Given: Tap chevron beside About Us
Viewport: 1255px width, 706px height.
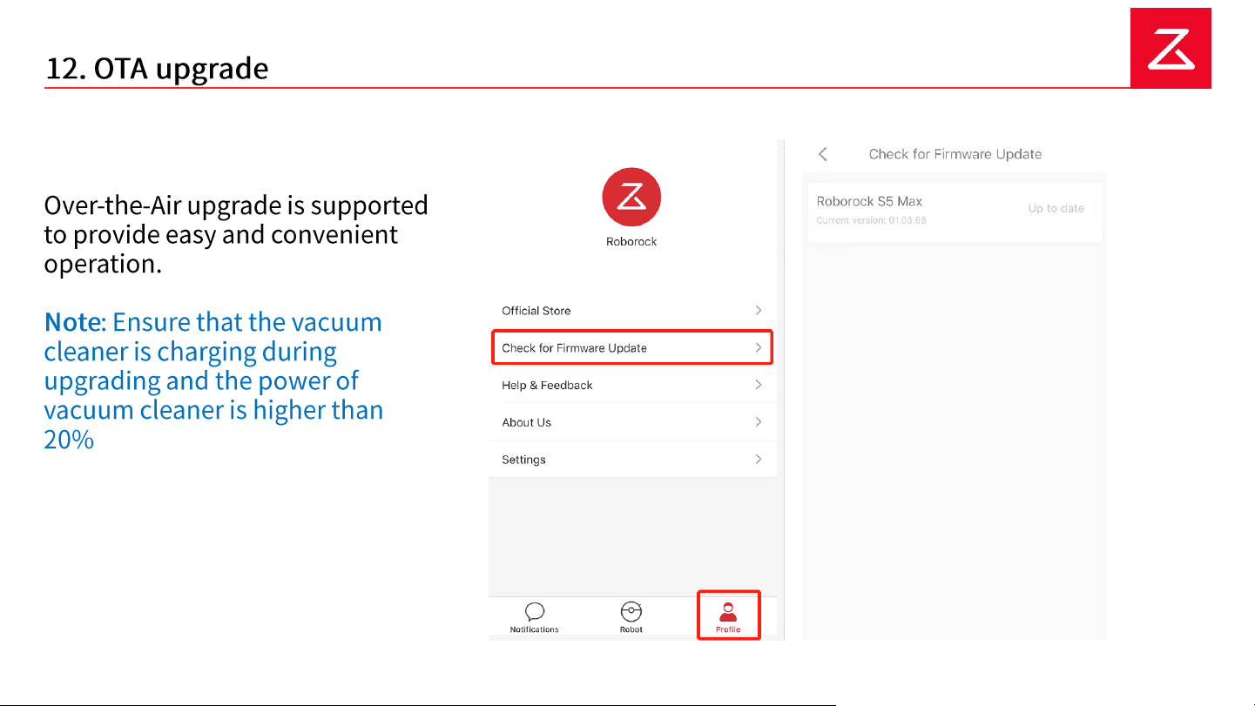Looking at the screenshot, I should pyautogui.click(x=759, y=422).
